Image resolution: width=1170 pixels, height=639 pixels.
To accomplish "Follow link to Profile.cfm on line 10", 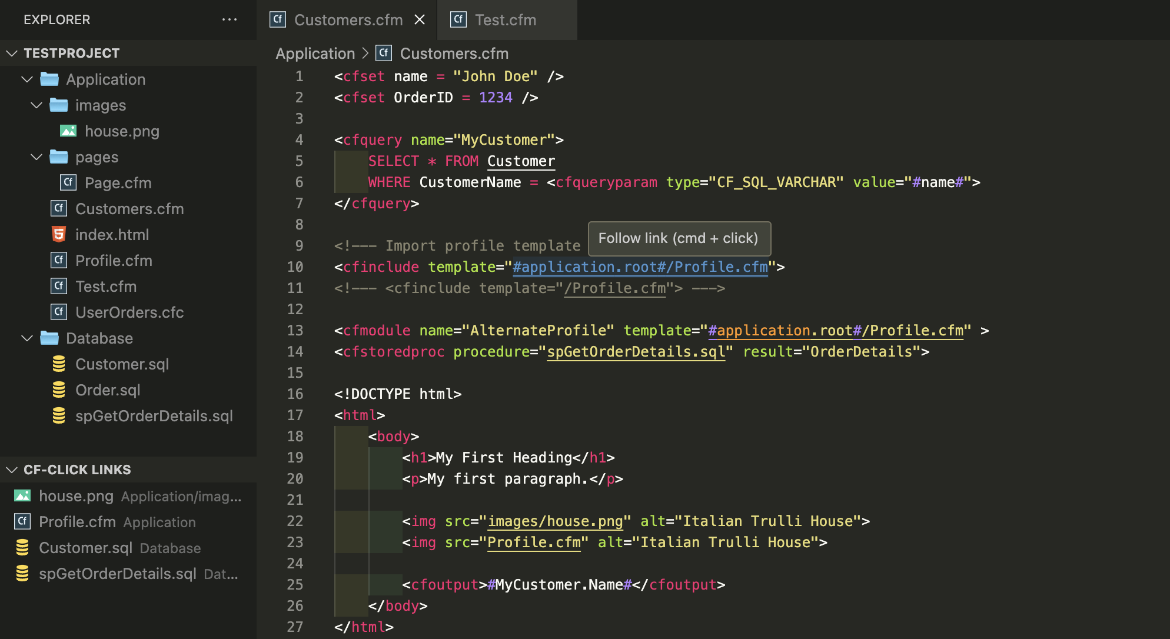I will point(640,268).
